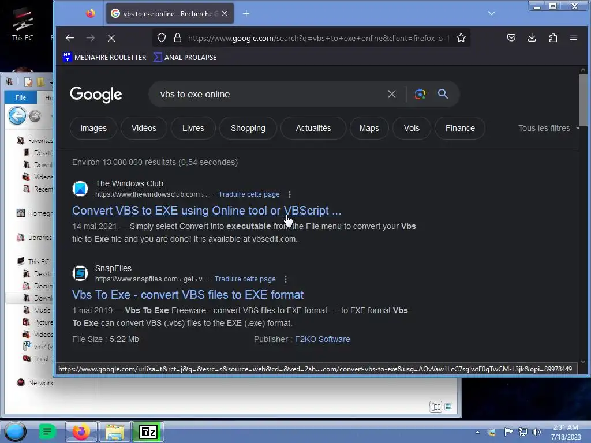Screen dimensions: 591x443
Task: Switch Explorer to large icons view
Action: point(448,407)
